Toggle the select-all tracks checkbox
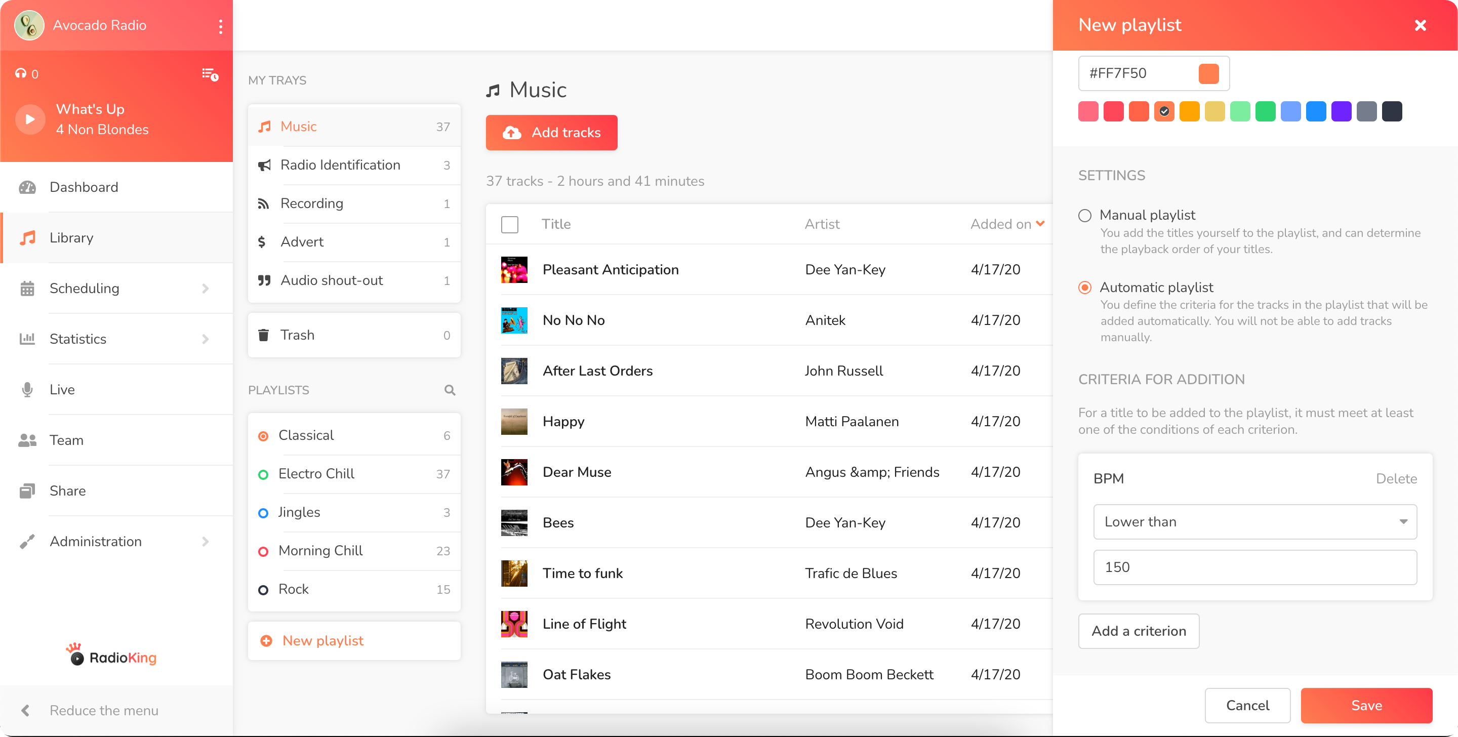This screenshot has height=737, width=1458. coord(509,224)
